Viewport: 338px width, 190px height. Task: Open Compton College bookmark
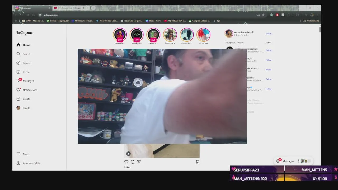(200, 21)
